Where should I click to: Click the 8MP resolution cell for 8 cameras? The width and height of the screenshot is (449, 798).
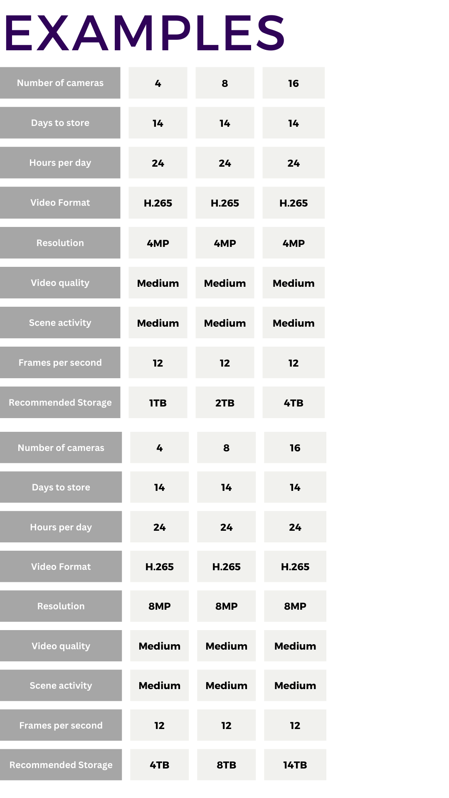[x=227, y=606]
